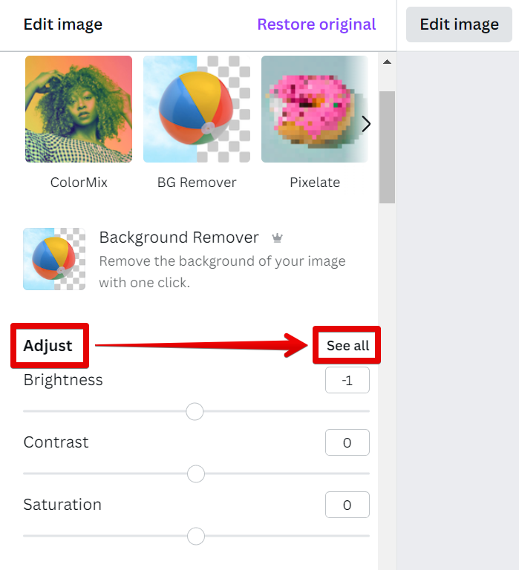Focus the Brightness value field

pos(347,381)
